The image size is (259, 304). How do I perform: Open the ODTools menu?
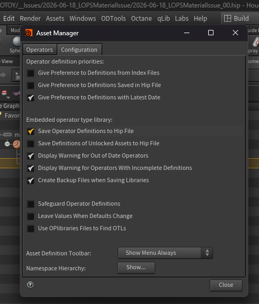(113, 18)
